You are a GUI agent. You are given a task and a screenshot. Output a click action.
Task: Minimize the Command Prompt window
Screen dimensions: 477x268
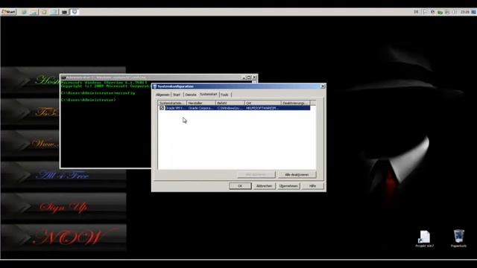click(244, 77)
